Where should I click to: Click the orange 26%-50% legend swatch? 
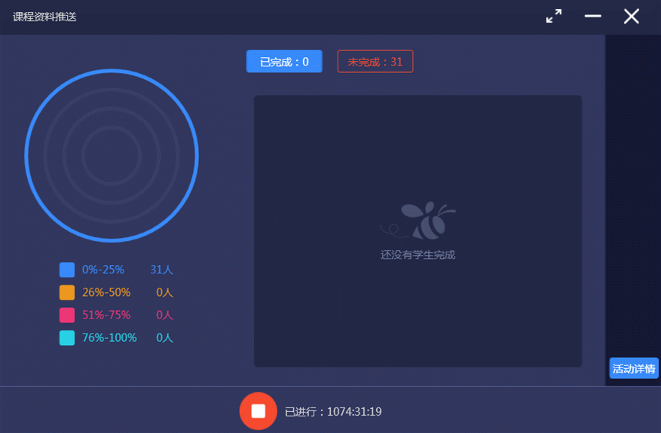(67, 292)
